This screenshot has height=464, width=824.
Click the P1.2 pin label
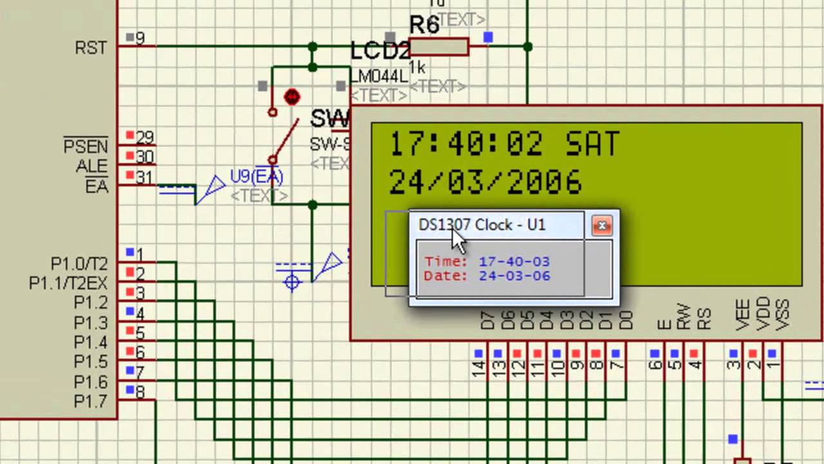(x=91, y=303)
